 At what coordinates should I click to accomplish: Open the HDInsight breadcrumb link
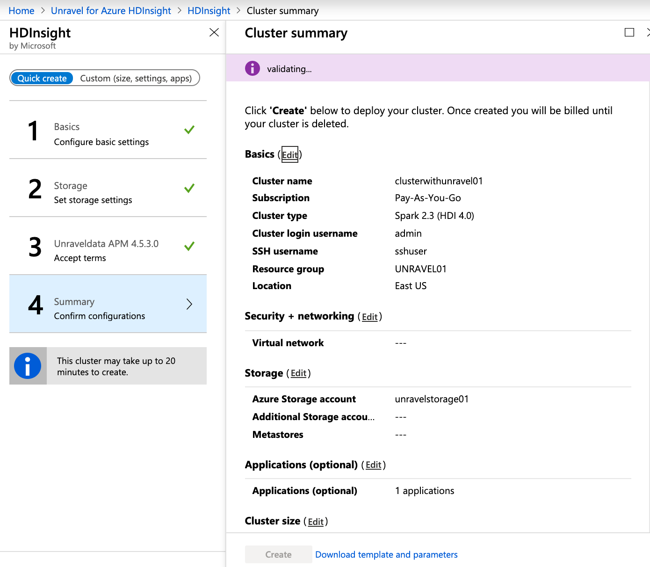209,10
